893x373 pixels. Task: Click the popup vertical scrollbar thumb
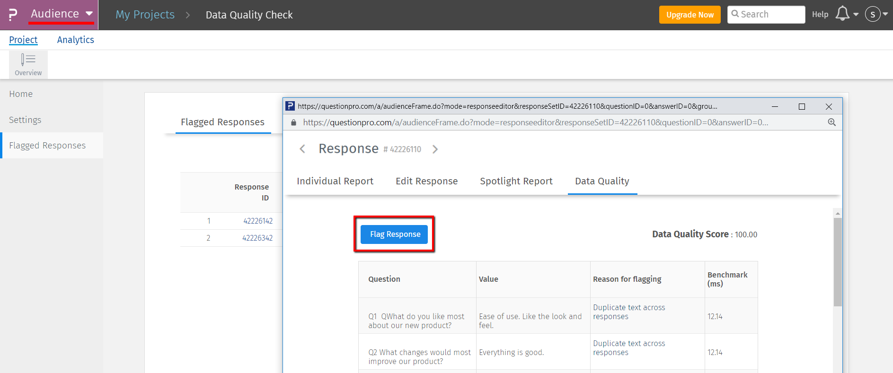838,261
